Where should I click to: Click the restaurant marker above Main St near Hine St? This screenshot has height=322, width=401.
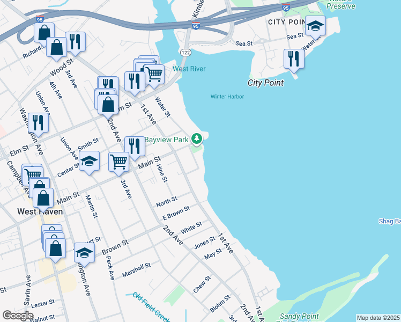(x=135, y=146)
